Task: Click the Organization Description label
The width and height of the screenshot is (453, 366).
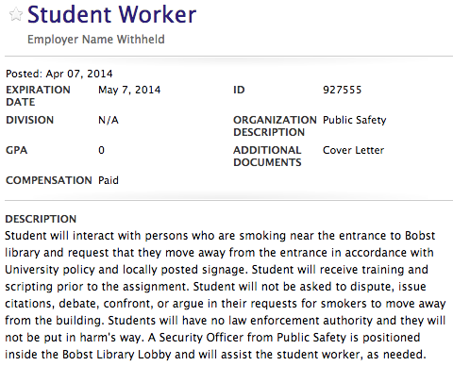Action: pyautogui.click(x=275, y=126)
